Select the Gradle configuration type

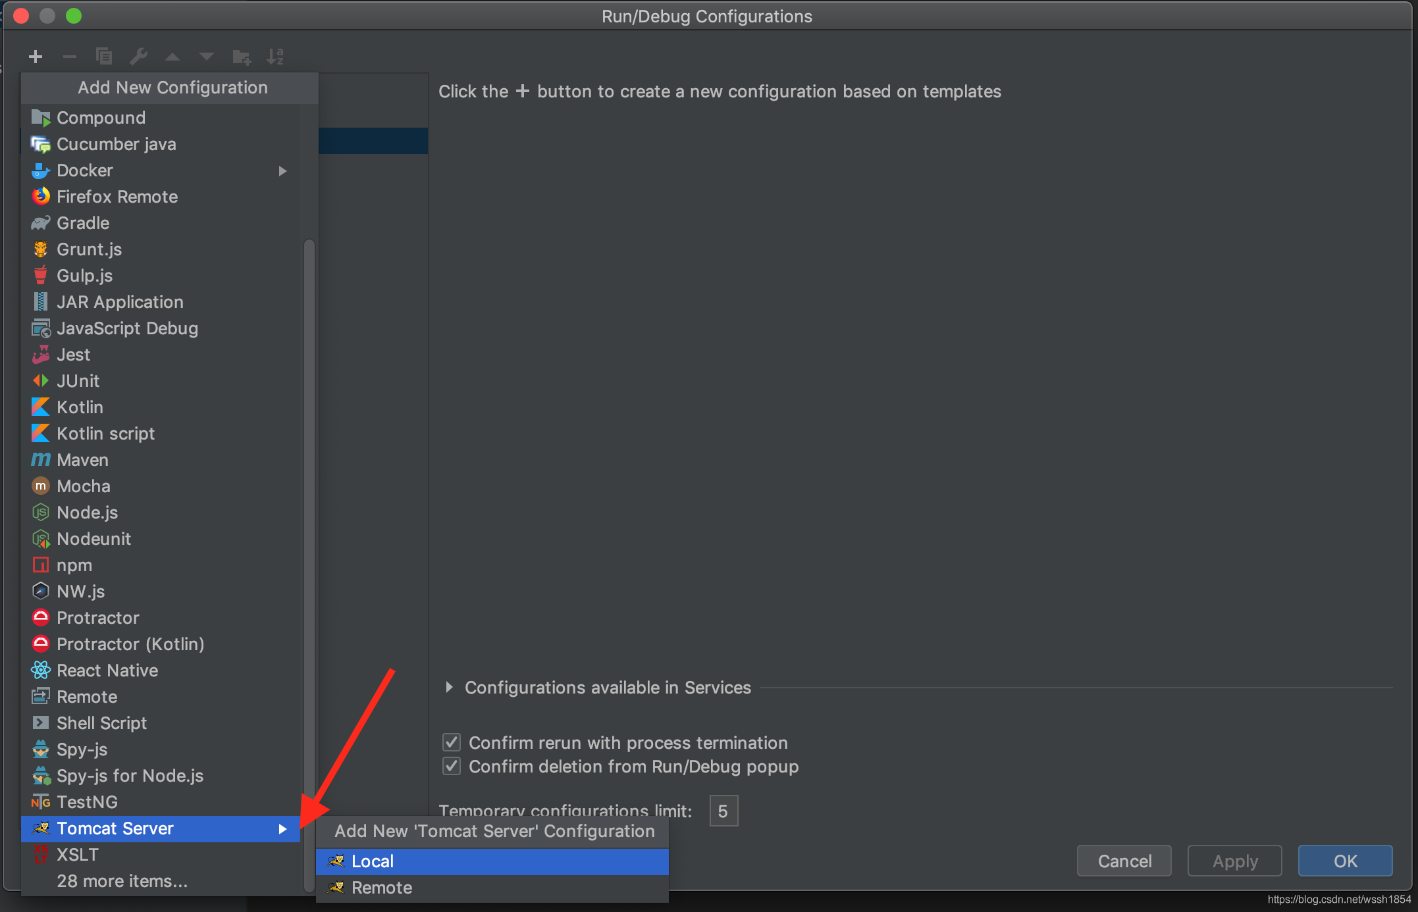point(83,223)
